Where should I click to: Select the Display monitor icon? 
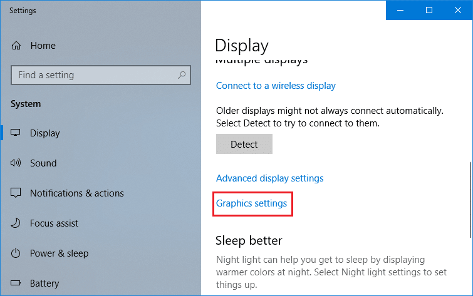pyautogui.click(x=16, y=133)
